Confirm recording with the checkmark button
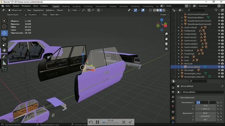The height and width of the screenshot is (126, 225). click(130, 122)
